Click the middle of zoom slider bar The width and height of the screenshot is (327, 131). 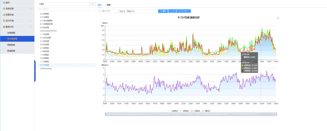coord(191,114)
